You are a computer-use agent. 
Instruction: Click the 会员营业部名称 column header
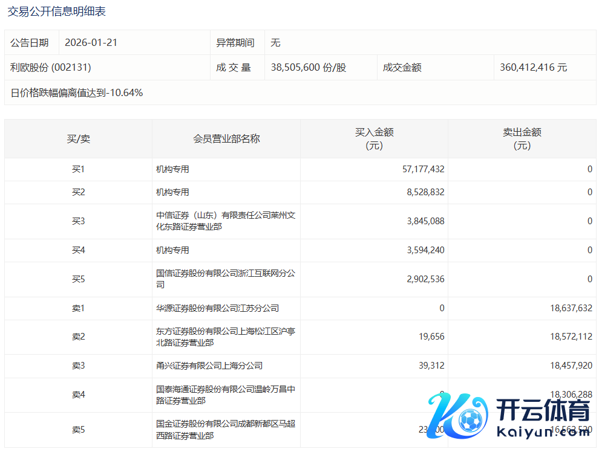[x=226, y=139]
